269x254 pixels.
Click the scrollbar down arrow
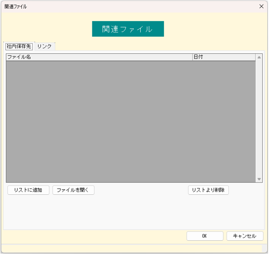pyautogui.click(x=259, y=179)
